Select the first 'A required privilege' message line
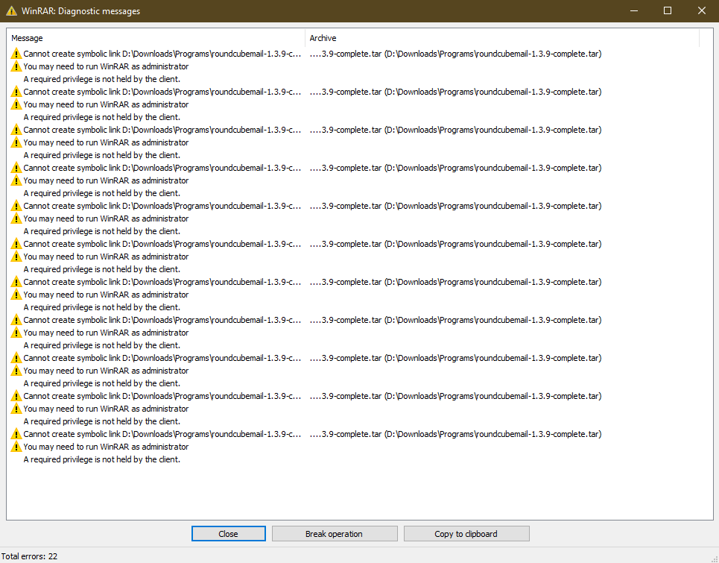Screen dimensions: 719x563 coord(101,79)
